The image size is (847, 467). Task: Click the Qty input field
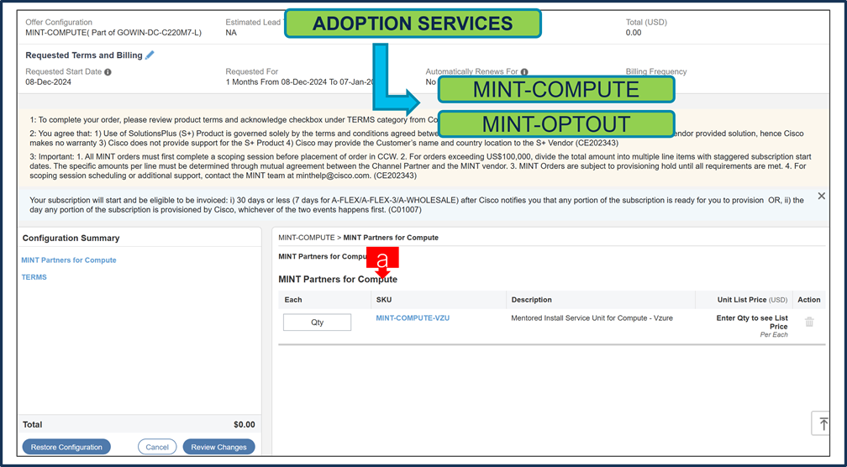coord(317,323)
